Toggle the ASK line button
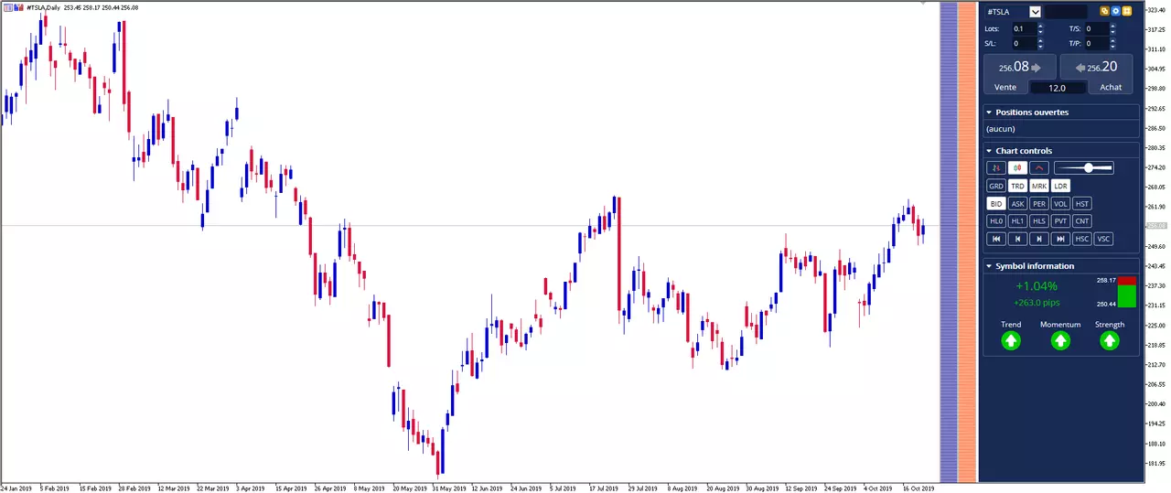The image size is (1171, 493). click(1017, 204)
